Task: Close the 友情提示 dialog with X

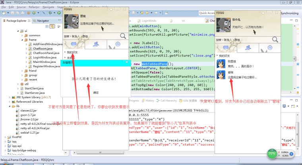Action: 127,62
